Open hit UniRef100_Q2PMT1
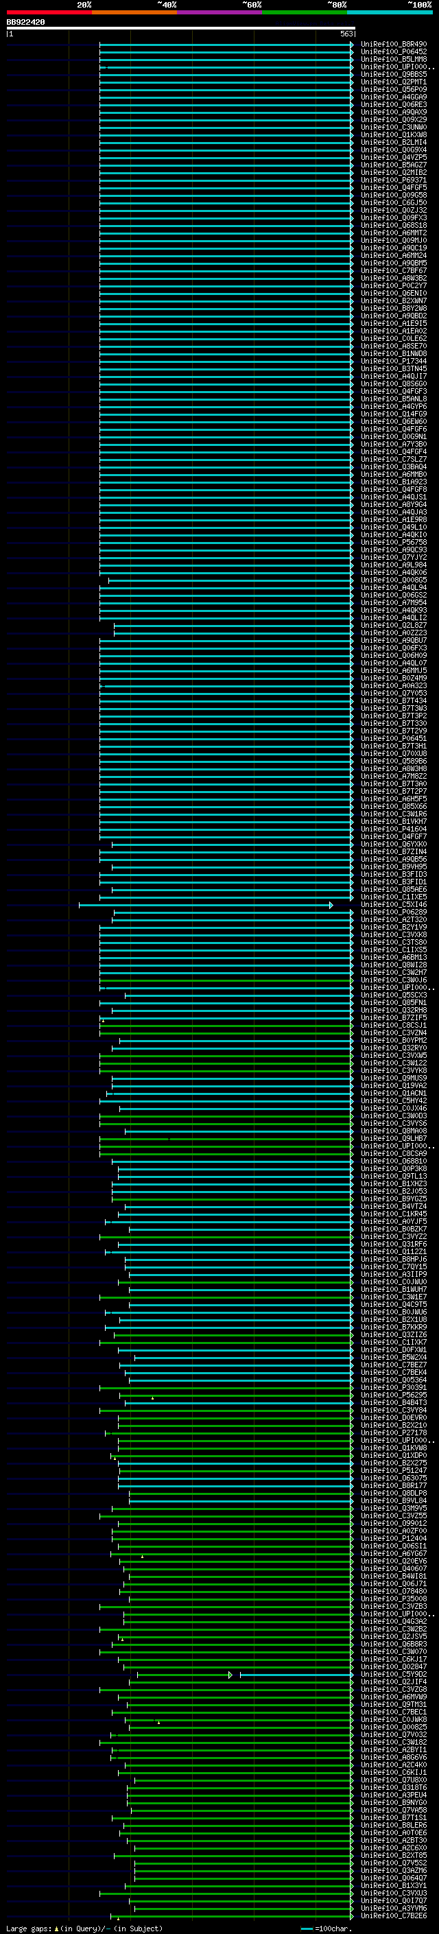The width and height of the screenshot is (439, 1934). pos(394,82)
